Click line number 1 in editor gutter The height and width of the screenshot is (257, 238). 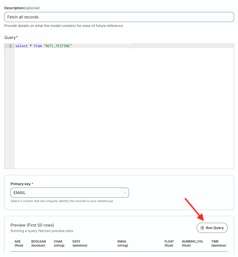10,46
